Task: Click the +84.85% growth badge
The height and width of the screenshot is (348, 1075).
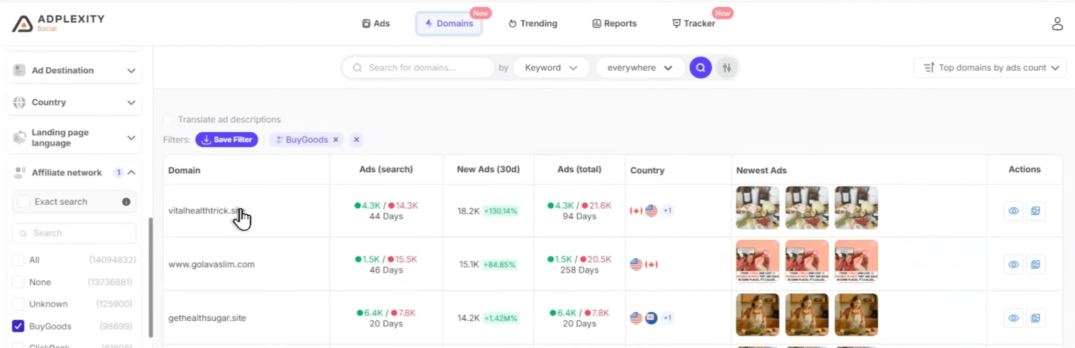Action: [x=499, y=265]
